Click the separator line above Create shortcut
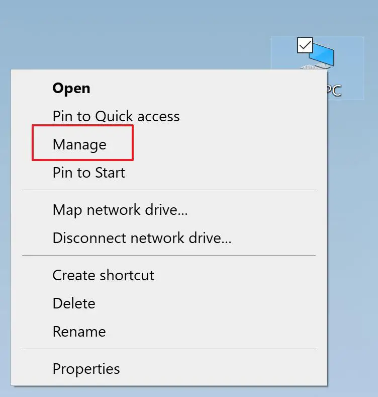Image resolution: width=378 pixels, height=397 pixels. tap(169, 255)
